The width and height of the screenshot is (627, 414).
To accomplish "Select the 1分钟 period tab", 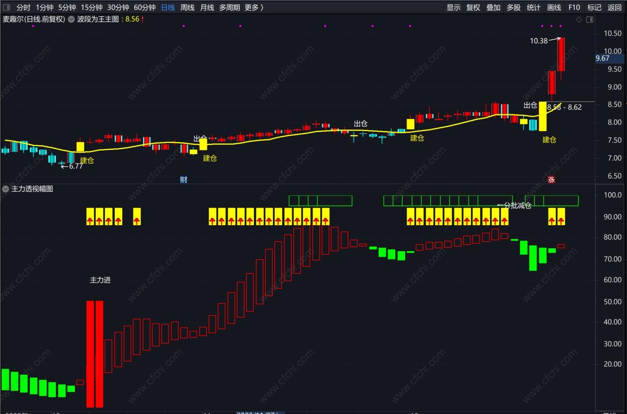I will (45, 7).
